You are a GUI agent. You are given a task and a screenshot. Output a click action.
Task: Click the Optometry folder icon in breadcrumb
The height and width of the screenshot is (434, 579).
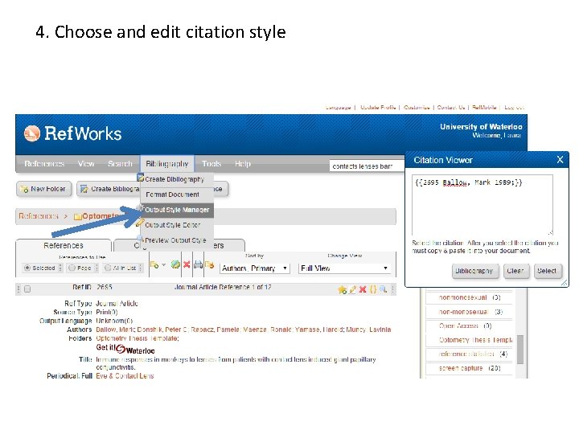[77, 216]
